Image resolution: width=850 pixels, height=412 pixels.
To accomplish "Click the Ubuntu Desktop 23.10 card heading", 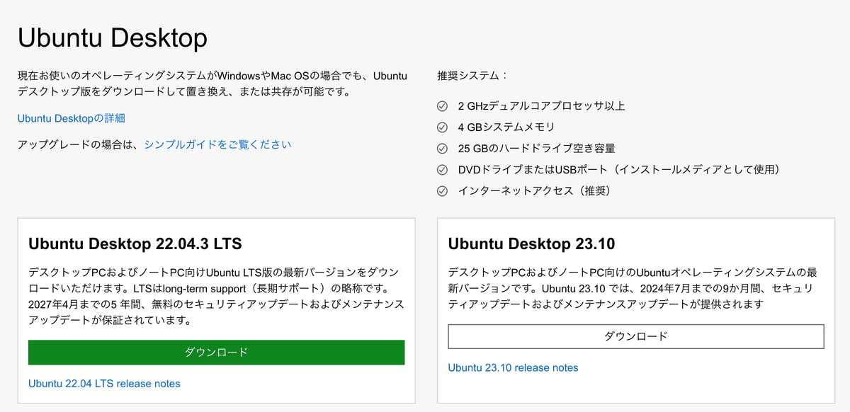I will pos(531,244).
